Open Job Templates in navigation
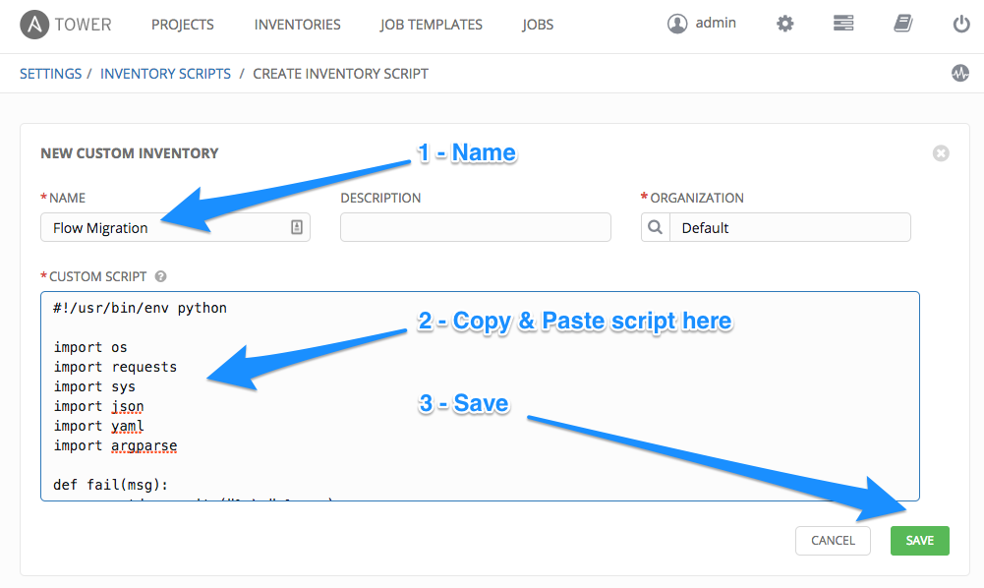 click(x=431, y=25)
